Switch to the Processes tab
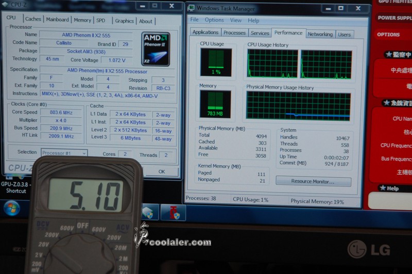 pyautogui.click(x=234, y=32)
